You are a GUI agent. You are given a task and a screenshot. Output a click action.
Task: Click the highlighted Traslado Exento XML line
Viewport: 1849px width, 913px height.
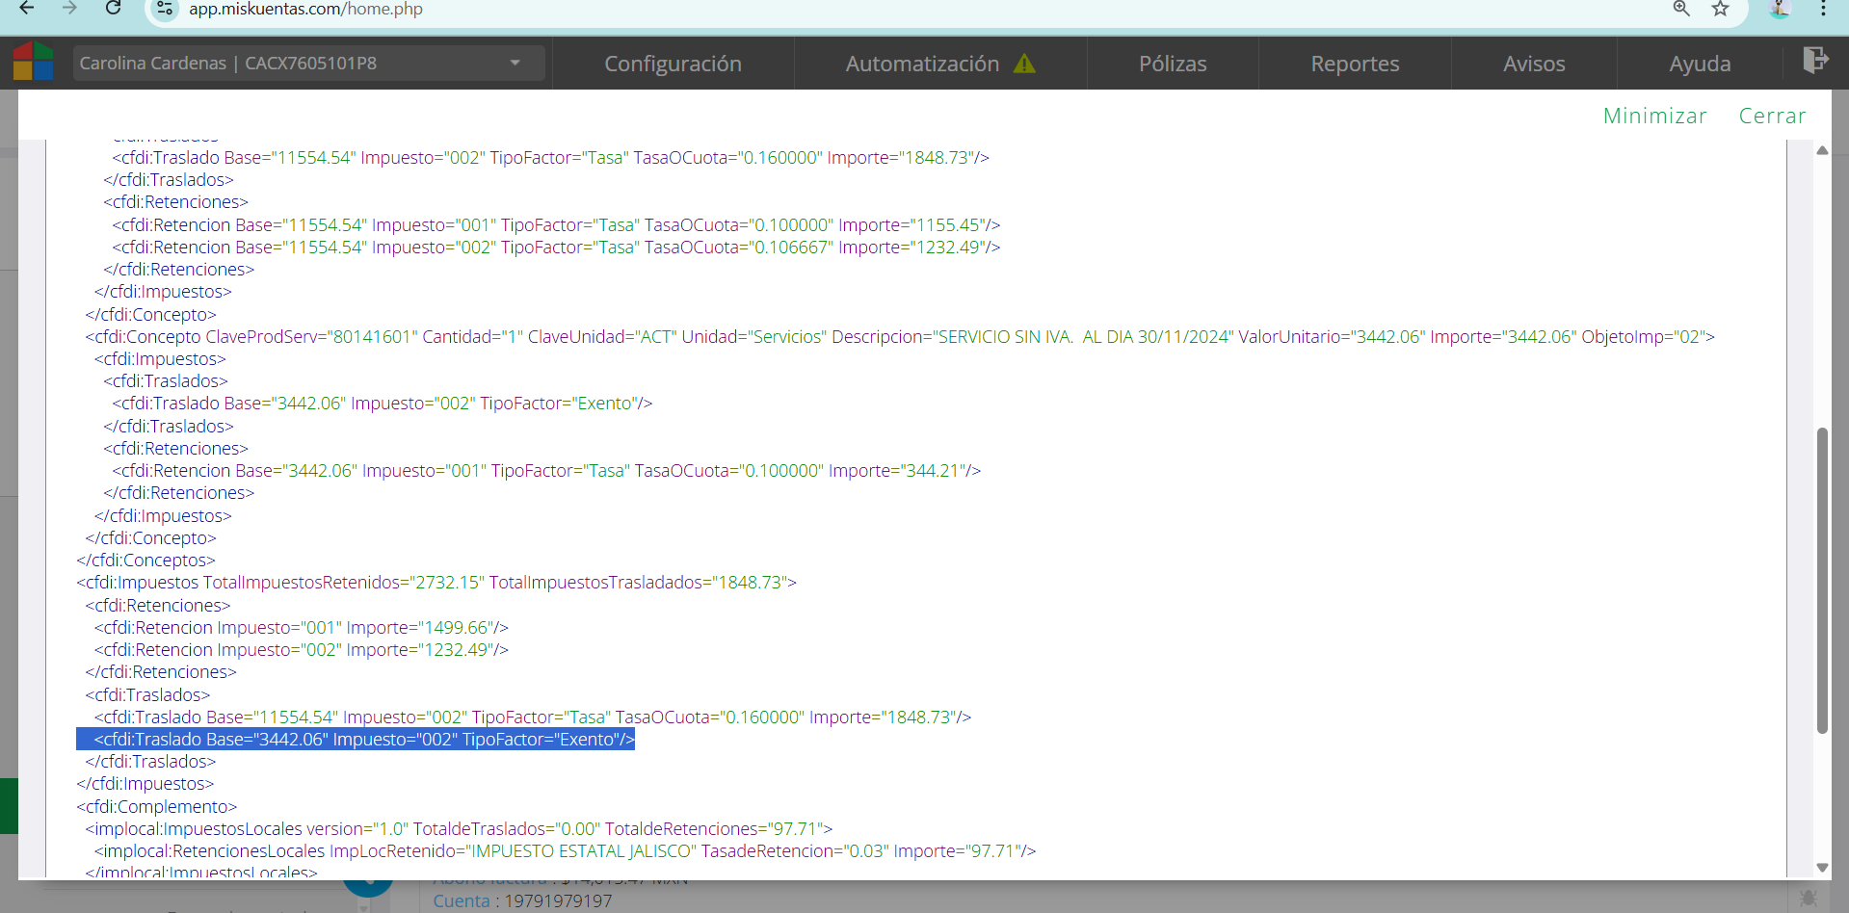pyautogui.click(x=364, y=740)
